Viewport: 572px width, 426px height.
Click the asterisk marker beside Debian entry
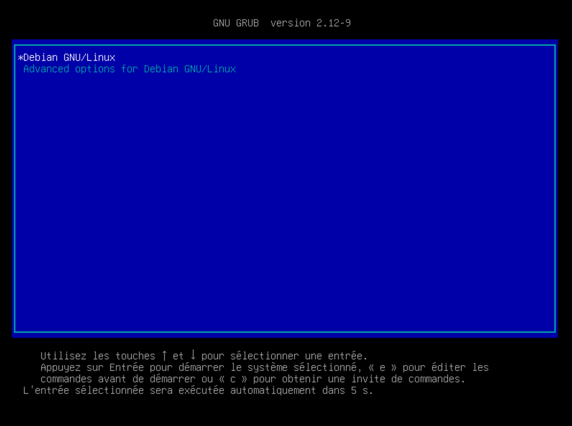(20, 57)
